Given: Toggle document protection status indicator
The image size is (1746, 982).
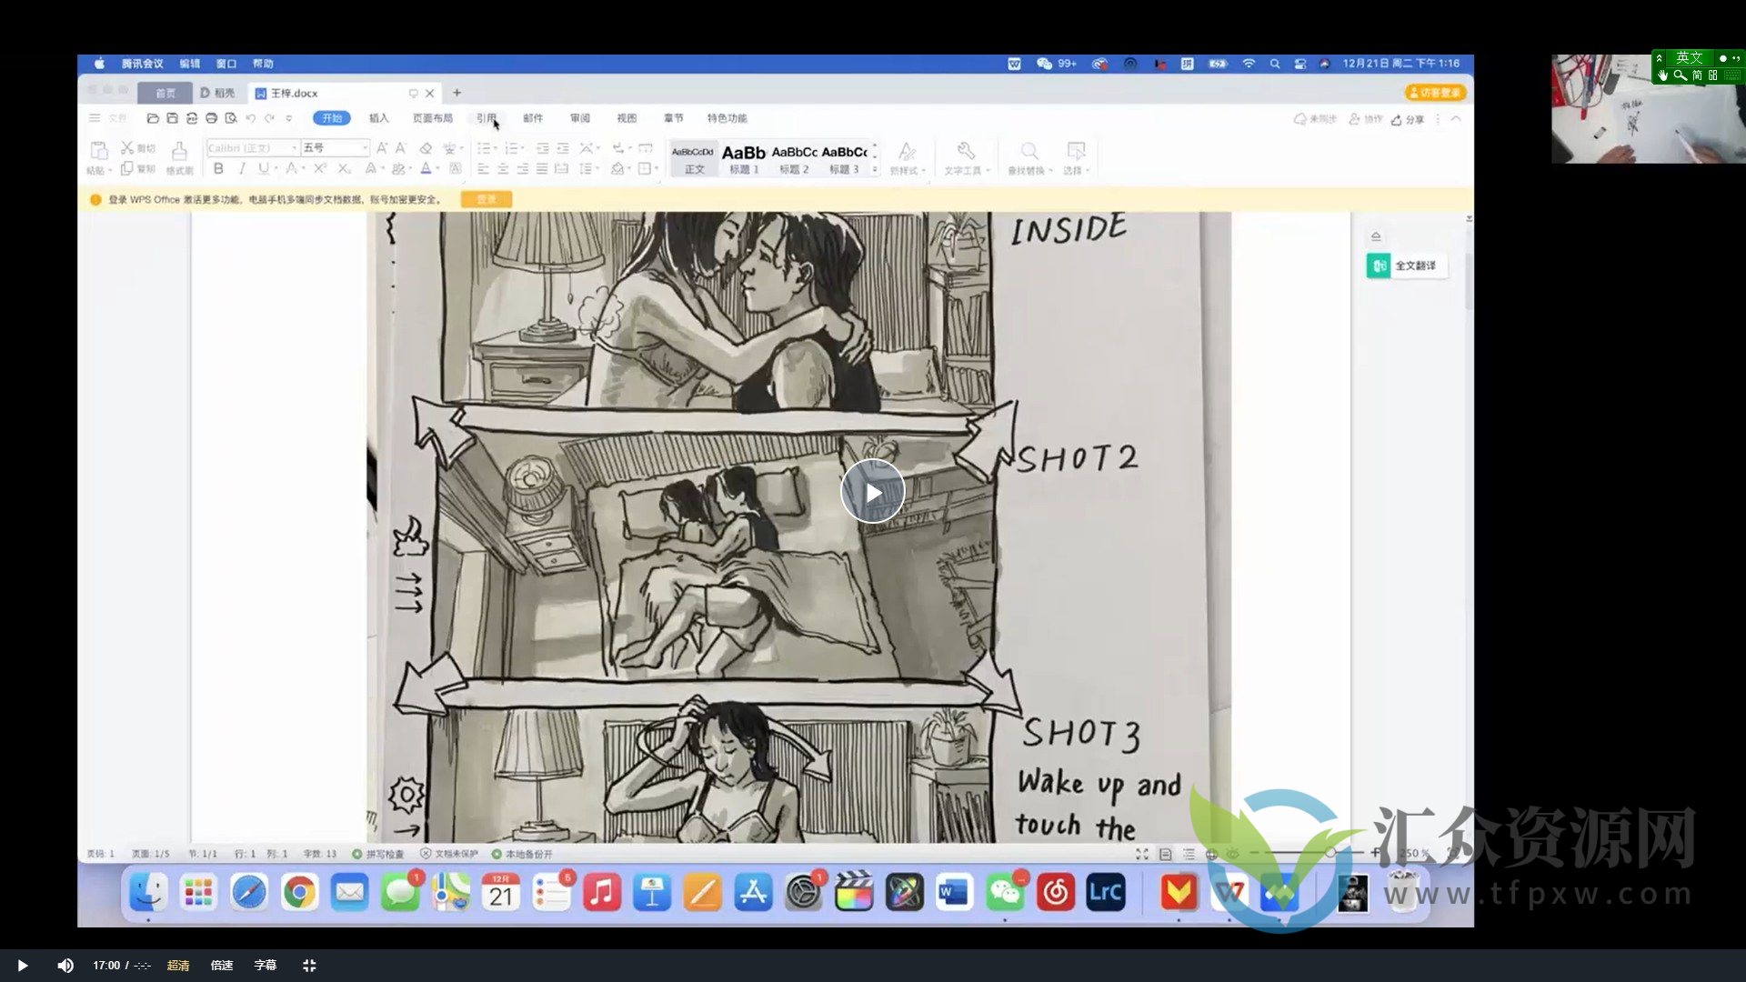Looking at the screenshot, I should pos(448,854).
